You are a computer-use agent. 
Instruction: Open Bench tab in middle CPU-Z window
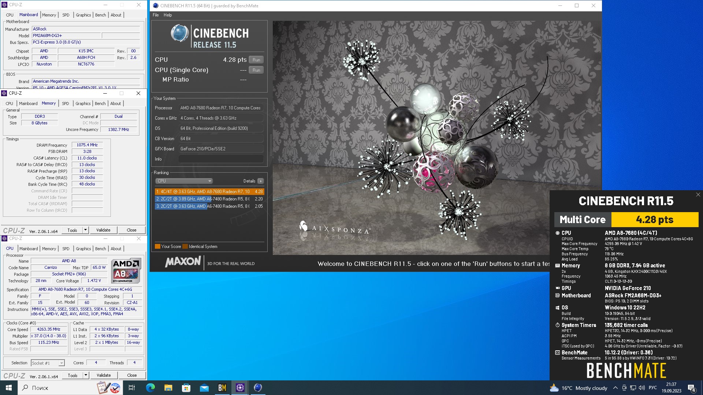[x=100, y=104]
